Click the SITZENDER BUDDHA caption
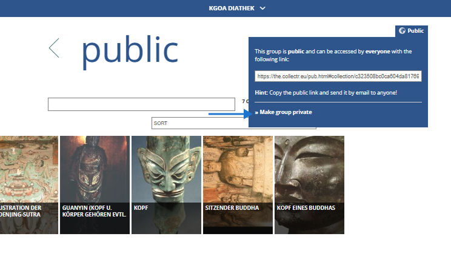Image resolution: width=451 pixels, height=262 pixels. coord(232,208)
